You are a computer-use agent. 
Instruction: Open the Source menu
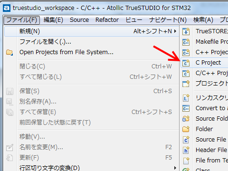tap(79, 20)
